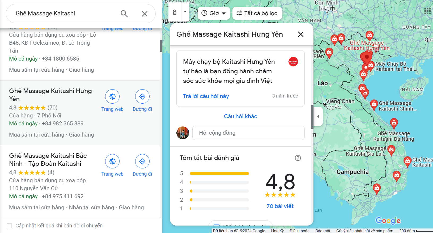Screen dimensions: 433x233
Task: Expand the category dropdown arrow beside the cut-off chip
Action: click(x=185, y=12)
